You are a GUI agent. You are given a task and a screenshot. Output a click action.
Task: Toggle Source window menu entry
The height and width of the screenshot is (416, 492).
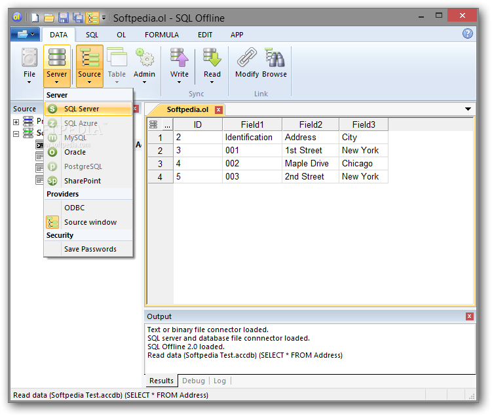click(88, 222)
